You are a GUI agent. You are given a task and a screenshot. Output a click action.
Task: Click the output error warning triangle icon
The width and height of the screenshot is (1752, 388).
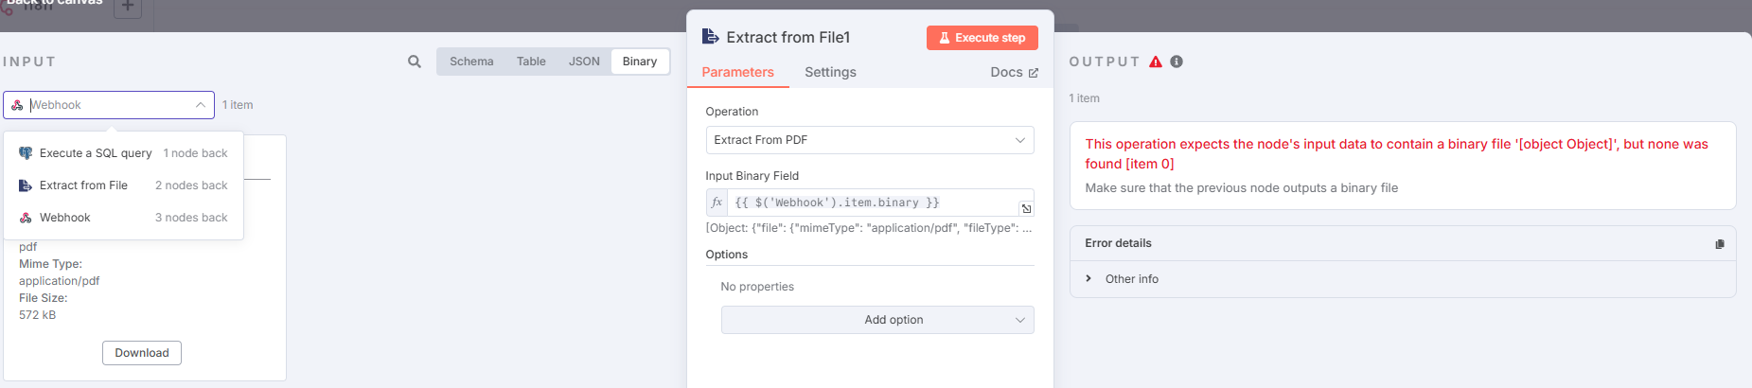1155,62
